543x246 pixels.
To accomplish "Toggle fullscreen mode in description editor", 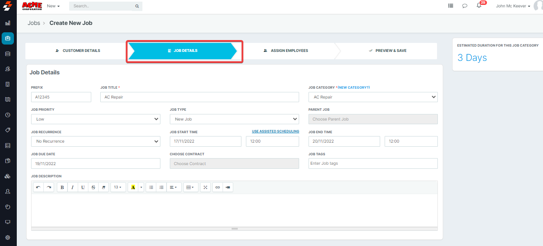I will [205, 187].
